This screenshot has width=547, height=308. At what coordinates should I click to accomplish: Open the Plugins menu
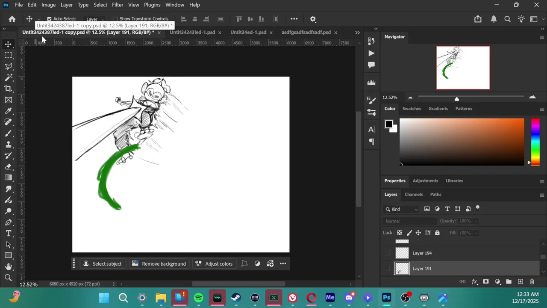(x=152, y=5)
